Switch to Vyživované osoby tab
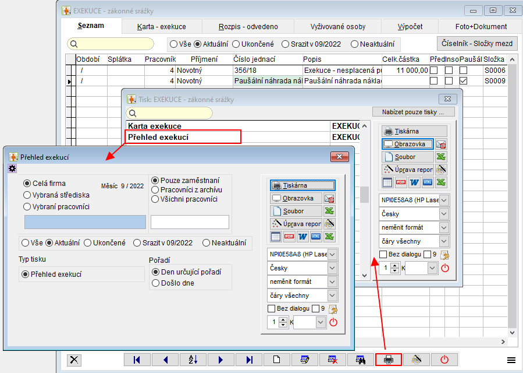 (338, 27)
